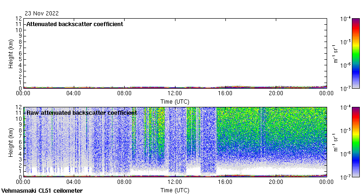This screenshot has height=196, width=364.
Task: Click the 20:00 tick under the bottom plot
Action: [276, 182]
